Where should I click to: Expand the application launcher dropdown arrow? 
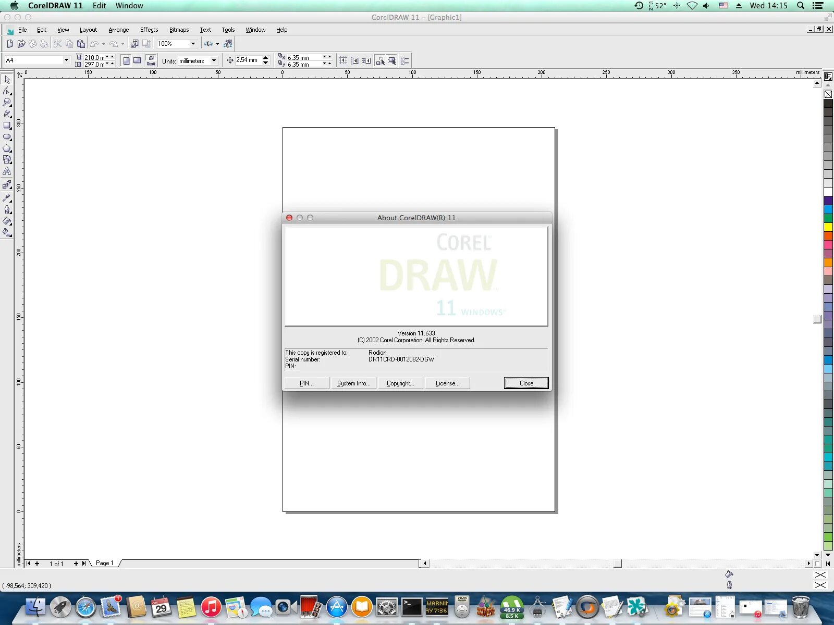(x=217, y=44)
